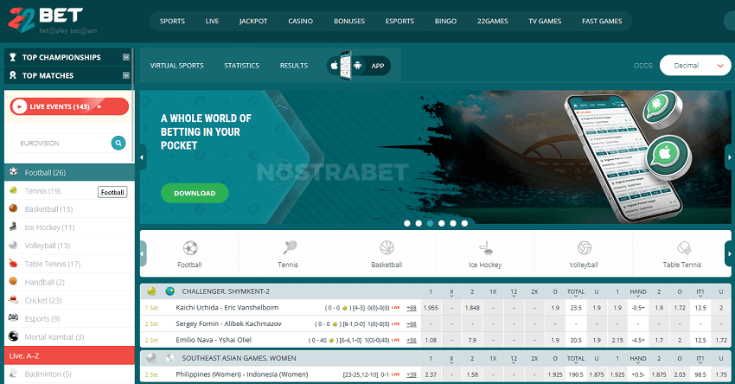735x384 pixels.
Task: Click the banner next-slide arrow
Action: [x=729, y=157]
